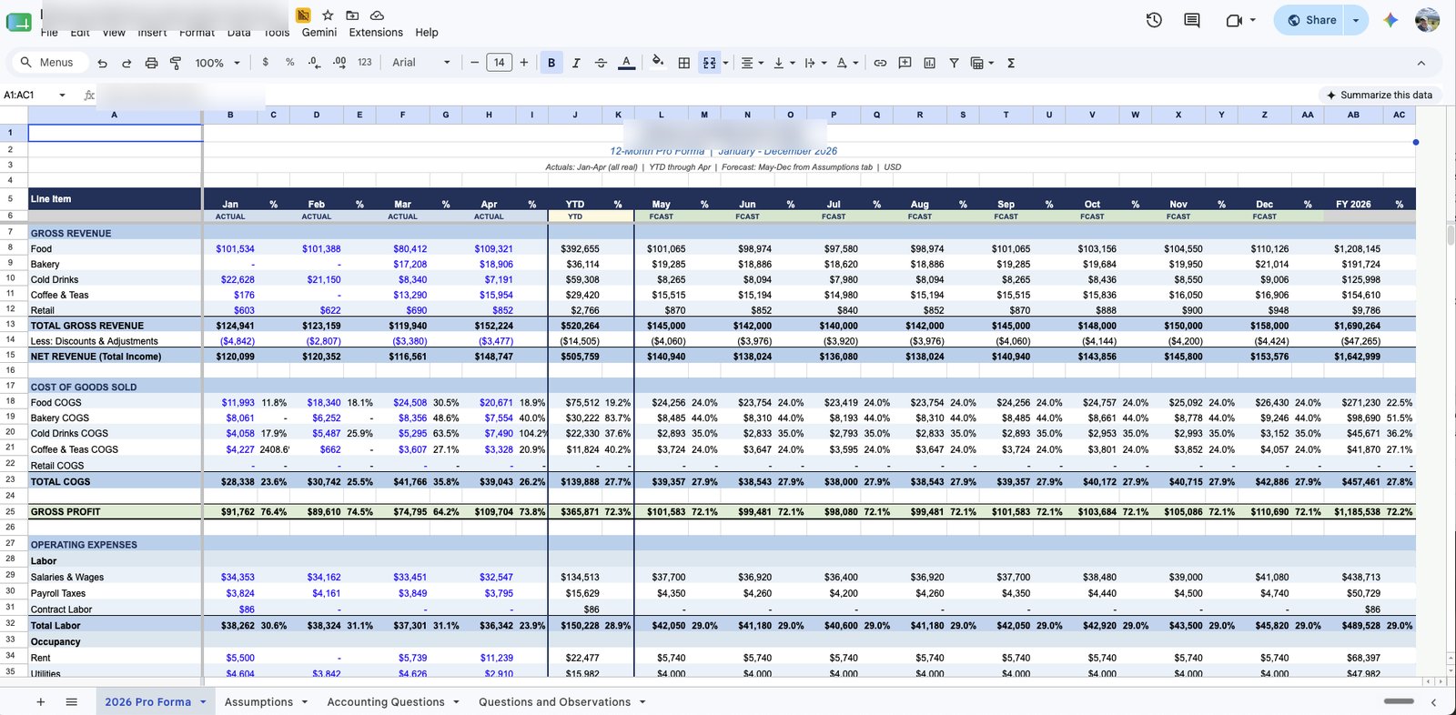Expand the Share options arrow
This screenshot has height=715, width=1456.
click(1356, 20)
